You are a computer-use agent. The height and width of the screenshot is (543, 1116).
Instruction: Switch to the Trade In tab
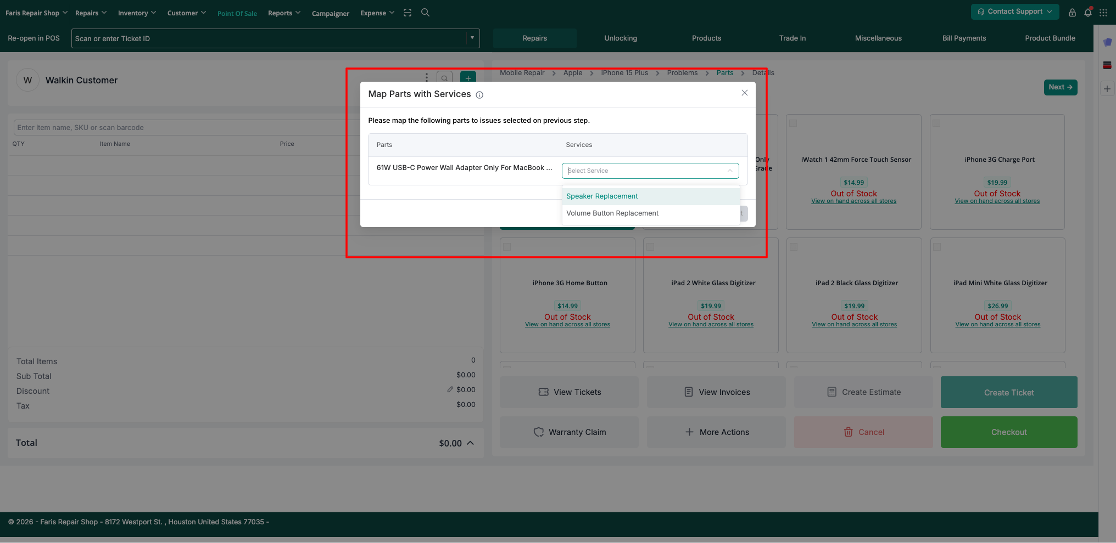[x=792, y=38]
